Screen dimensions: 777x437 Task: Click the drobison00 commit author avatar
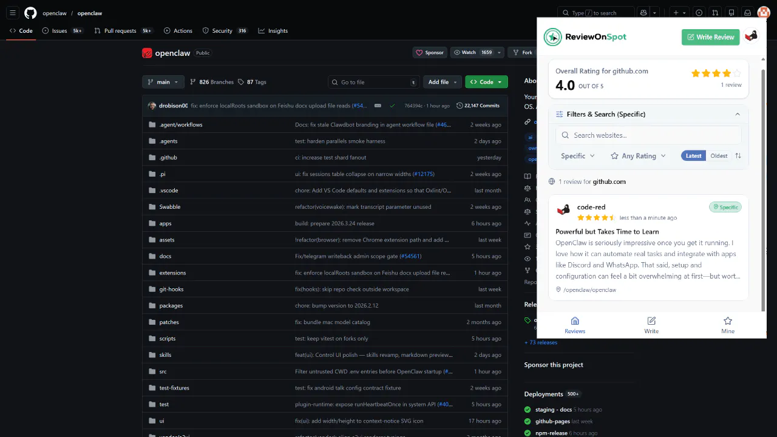pos(152,106)
